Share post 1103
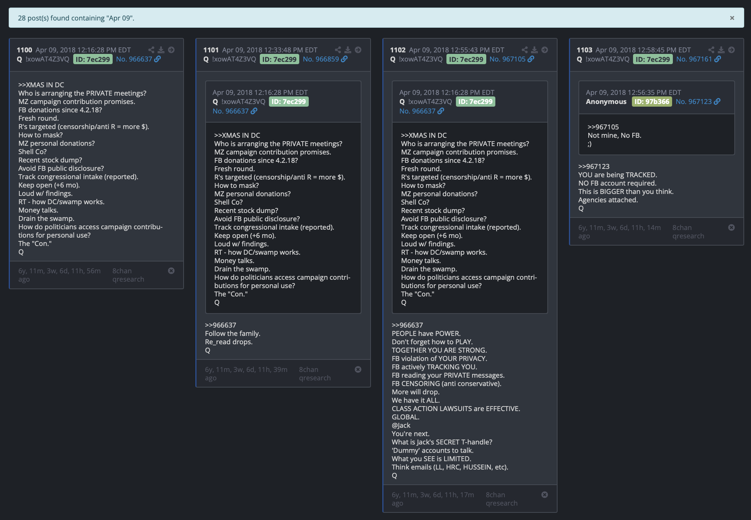 [711, 50]
